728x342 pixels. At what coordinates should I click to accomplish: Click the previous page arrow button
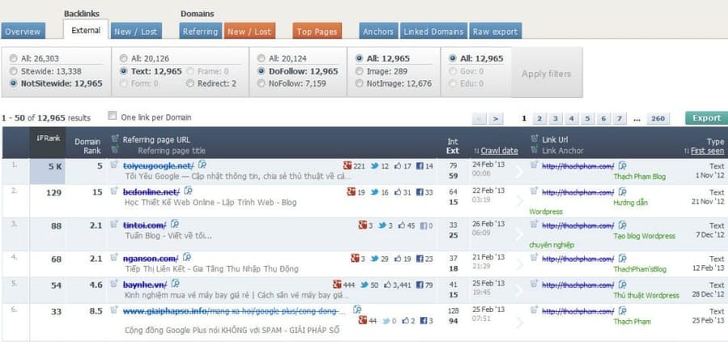pyautogui.click(x=480, y=119)
